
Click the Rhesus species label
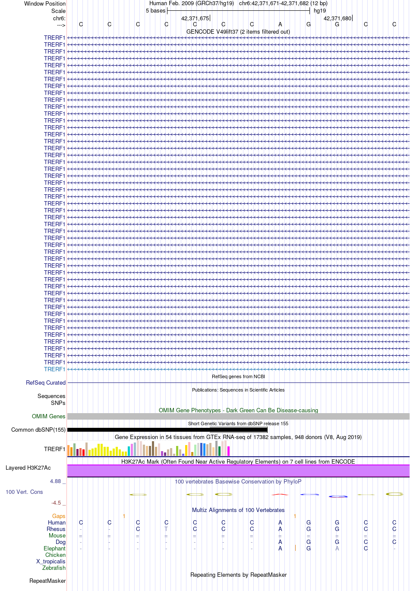coord(56,529)
